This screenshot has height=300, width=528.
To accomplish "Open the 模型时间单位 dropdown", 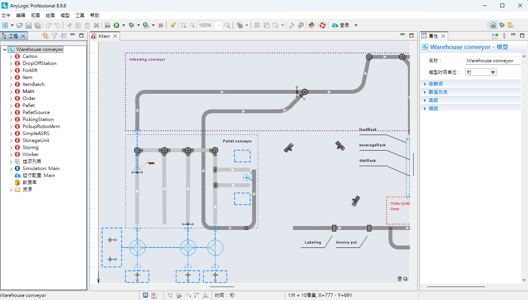I will coord(481,72).
